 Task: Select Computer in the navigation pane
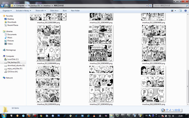point(10,56)
